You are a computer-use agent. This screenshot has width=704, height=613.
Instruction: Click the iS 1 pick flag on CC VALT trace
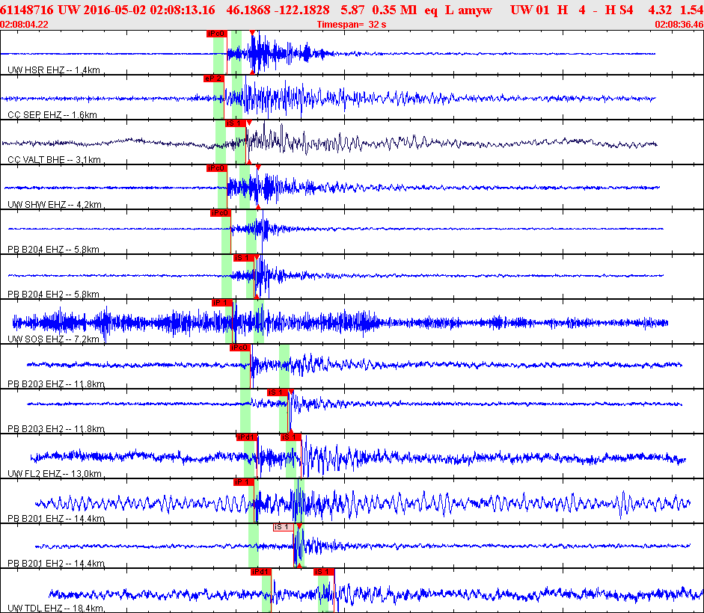235,123
